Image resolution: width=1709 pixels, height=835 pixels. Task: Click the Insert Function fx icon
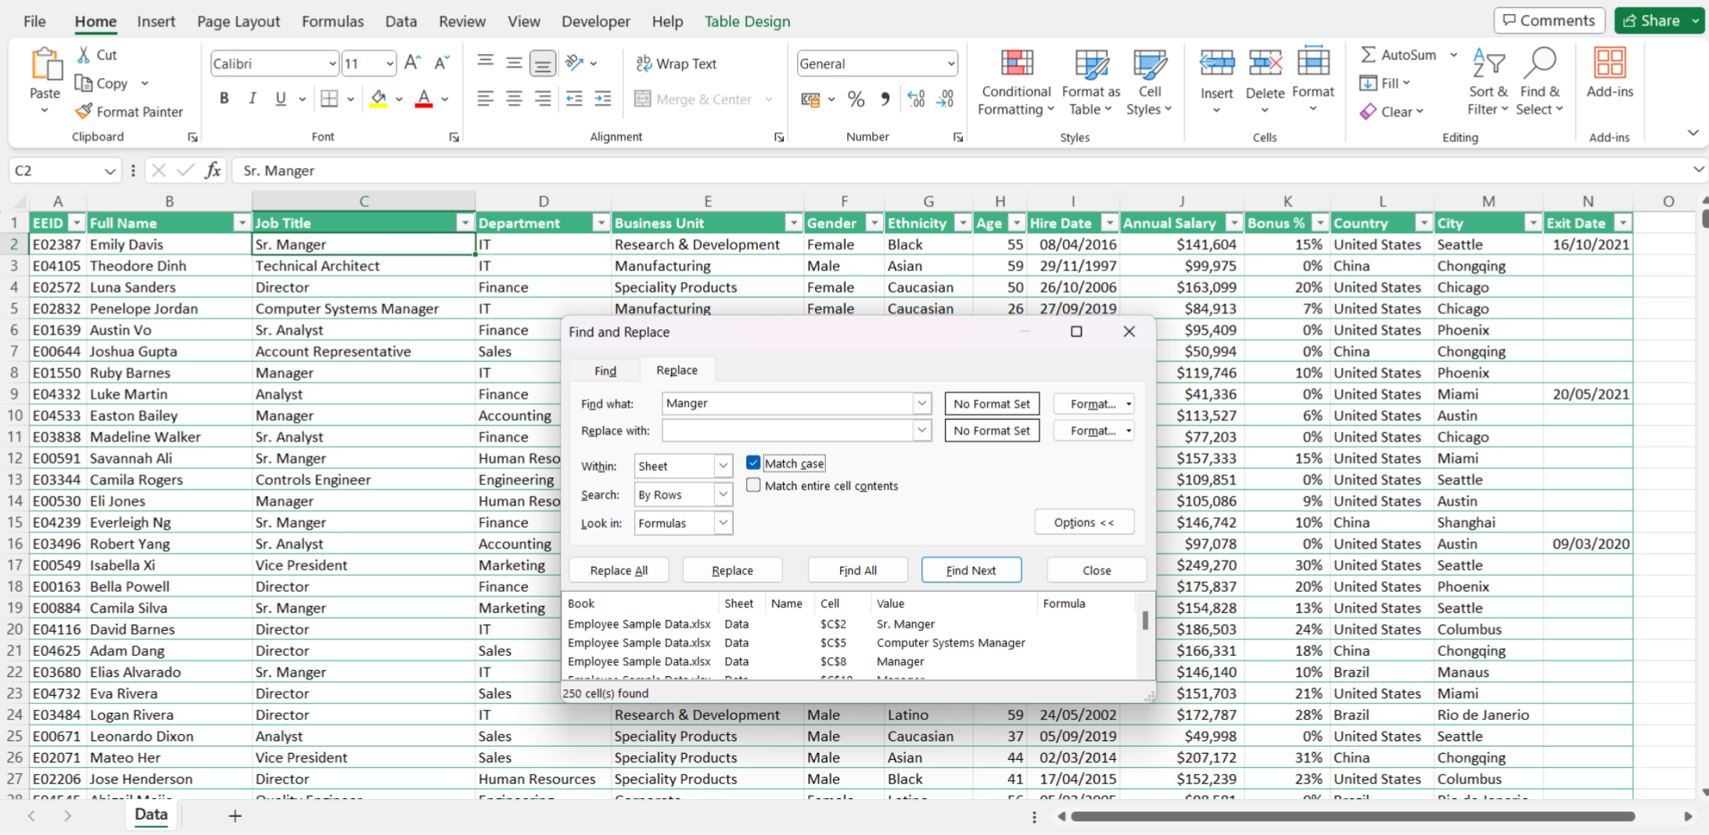(213, 170)
